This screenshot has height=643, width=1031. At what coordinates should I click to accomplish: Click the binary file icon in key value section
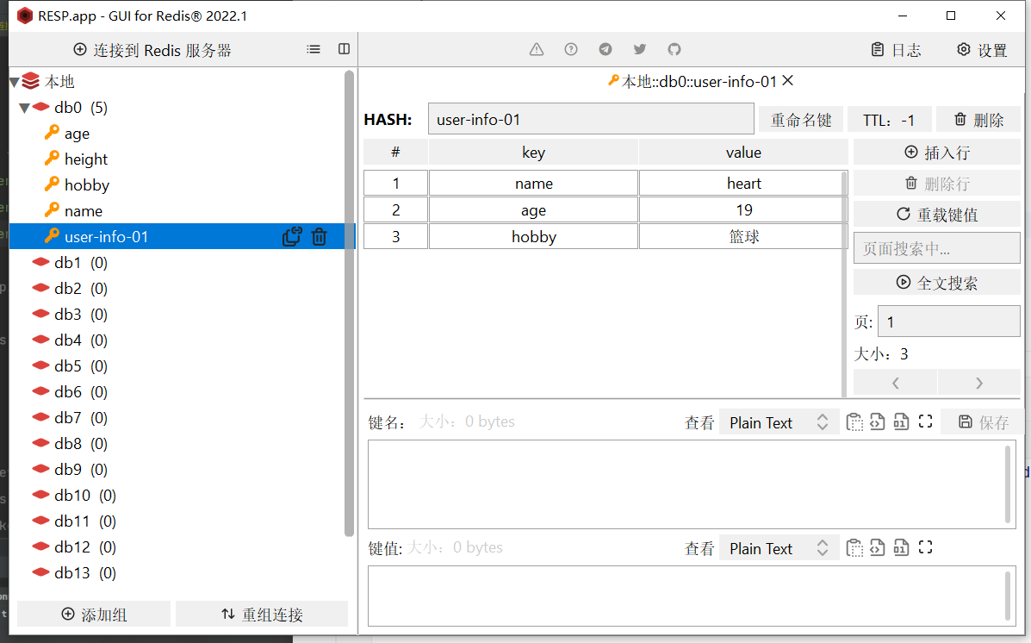point(901,547)
